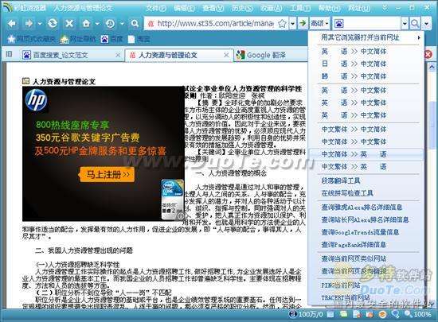Click the 100% zoom control in the status bar

418,314
